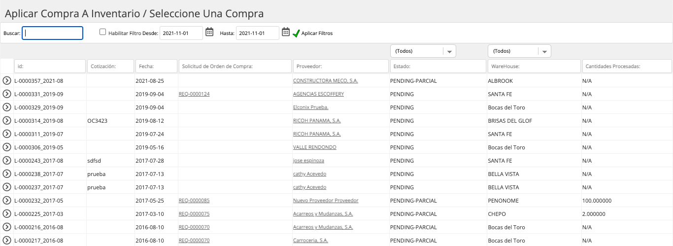Viewport: 673px width, 246px height.
Task: Click the Cotización column filter field
Action: click(110, 66)
